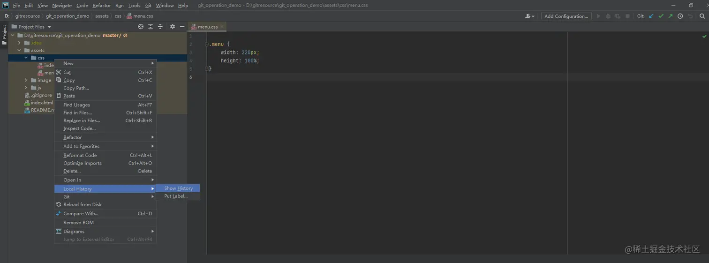Choose Copy from the context menu

pos(106,80)
